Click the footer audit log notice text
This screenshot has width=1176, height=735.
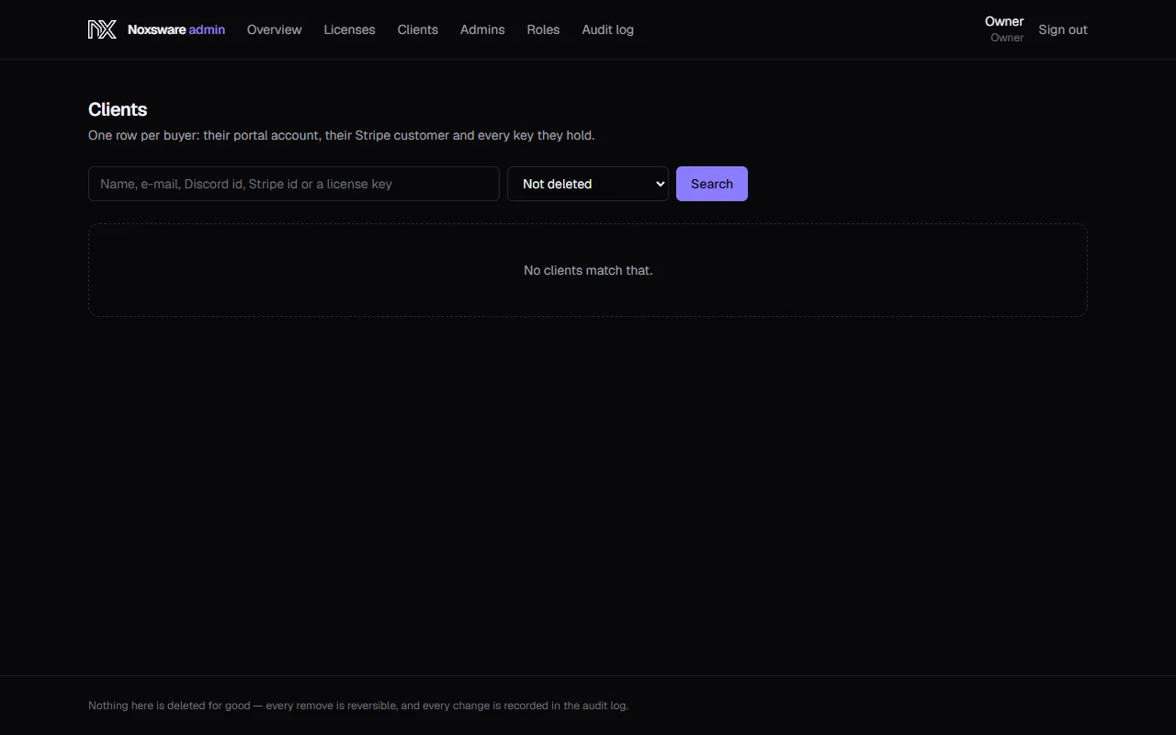[358, 706]
